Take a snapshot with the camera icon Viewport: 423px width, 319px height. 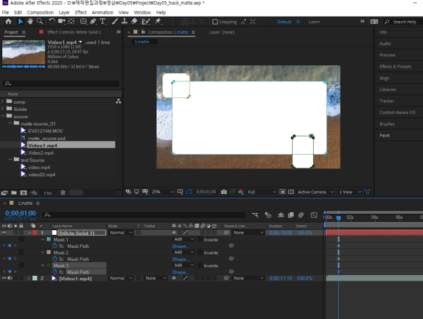[224, 192]
